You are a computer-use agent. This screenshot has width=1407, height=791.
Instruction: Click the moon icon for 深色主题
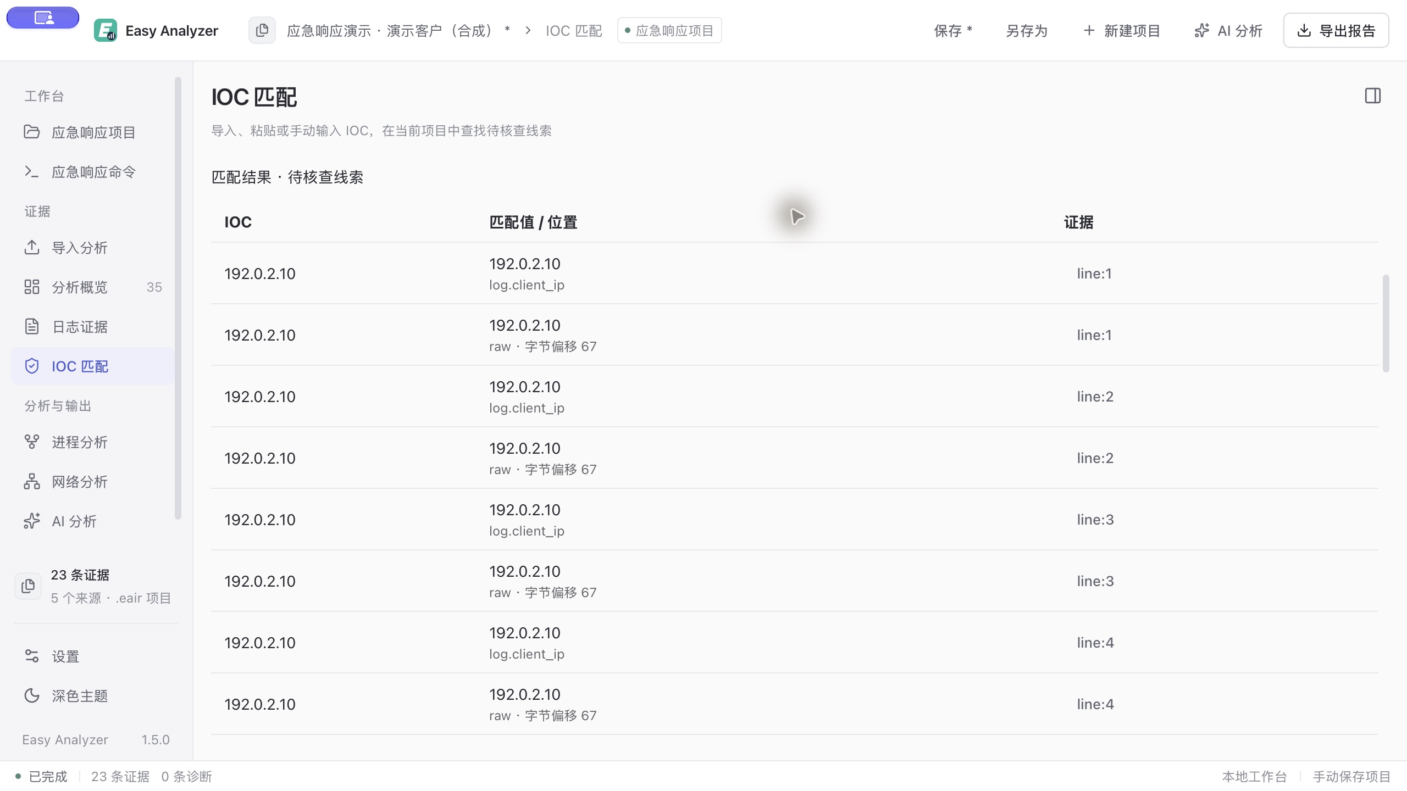coord(32,695)
